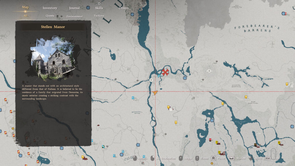Click the Stellen Manor thumbnail image
This screenshot has height=166, width=295.
click(53, 58)
